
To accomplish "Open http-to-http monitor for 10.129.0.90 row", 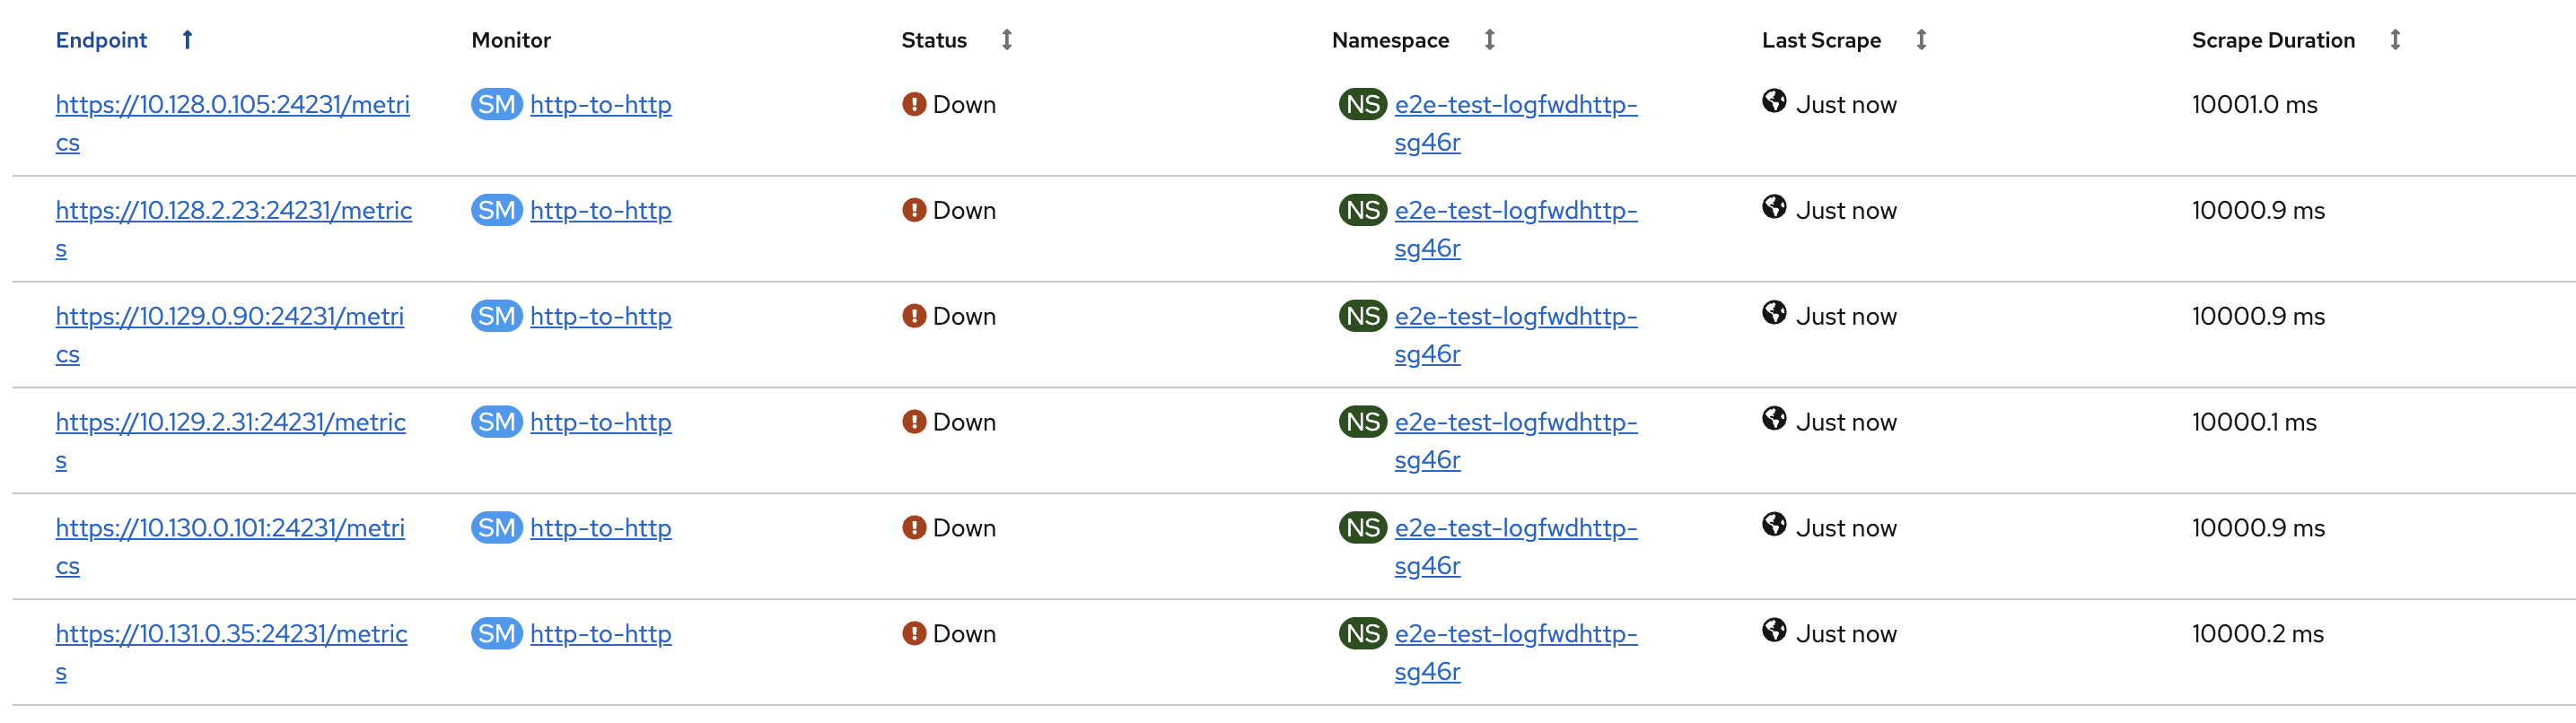I will click(x=600, y=317).
